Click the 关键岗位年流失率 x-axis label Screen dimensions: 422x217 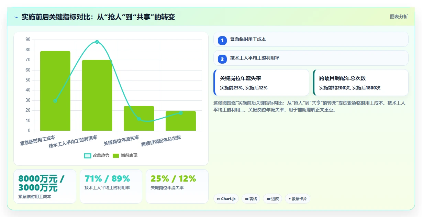point(121,140)
